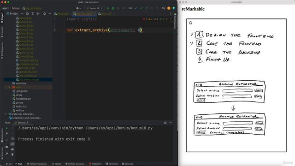Screen dimensions: 295x166
Task: Open the Services tool window
Action: [127, 164]
